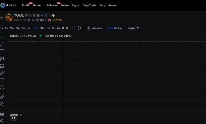206x124 pixels.
Task: Open the Display dropdown
Action: click(x=133, y=28)
